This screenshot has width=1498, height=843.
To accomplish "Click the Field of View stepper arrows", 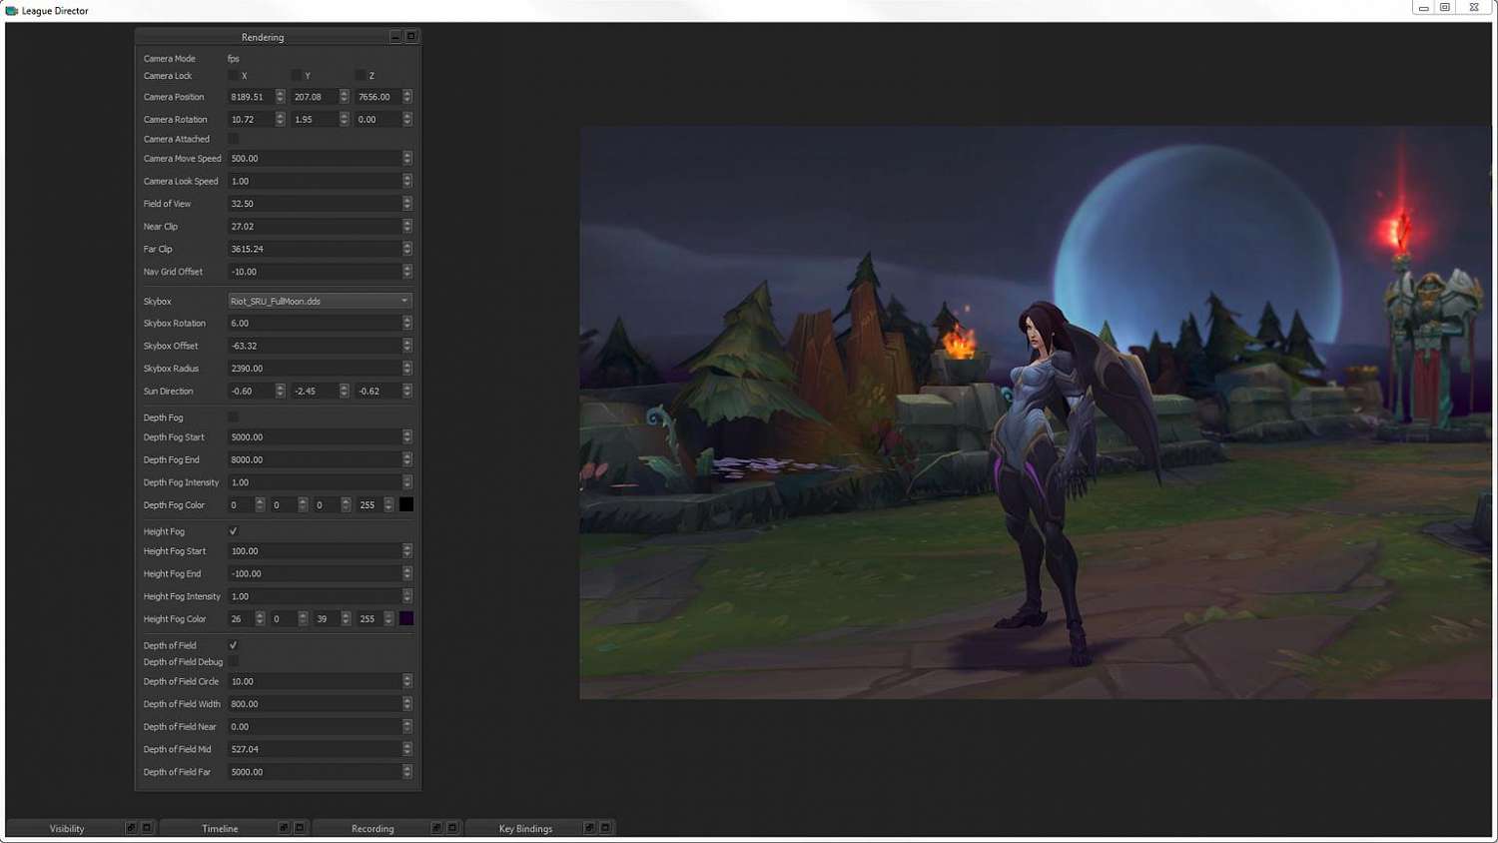I will pos(407,204).
